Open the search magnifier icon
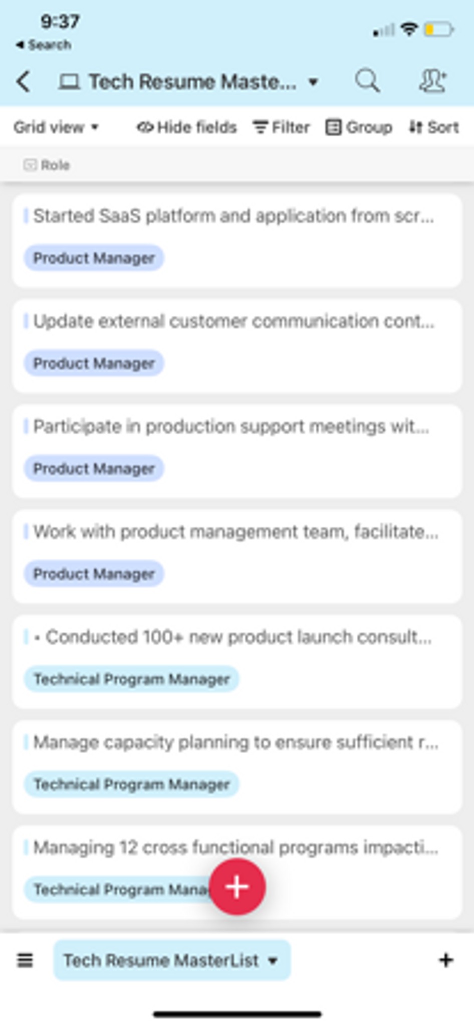Viewport: 474px width, 1027px height. [x=367, y=81]
